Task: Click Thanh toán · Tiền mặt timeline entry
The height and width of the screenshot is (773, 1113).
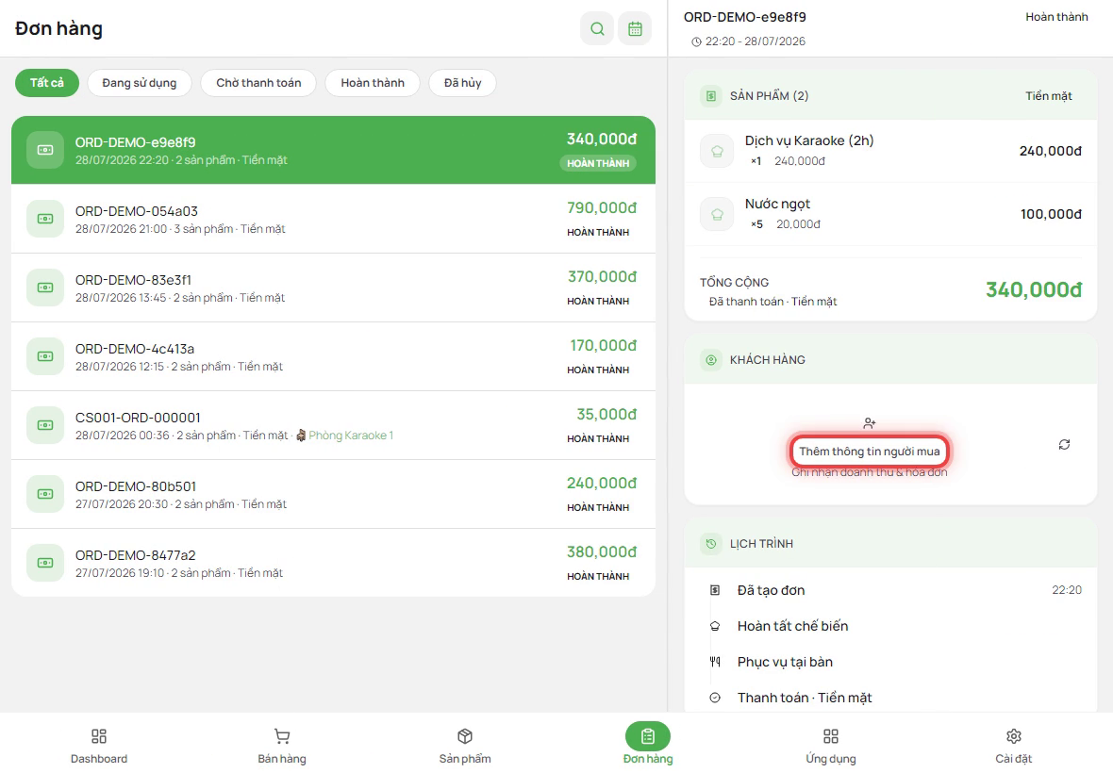Action: [x=896, y=698]
